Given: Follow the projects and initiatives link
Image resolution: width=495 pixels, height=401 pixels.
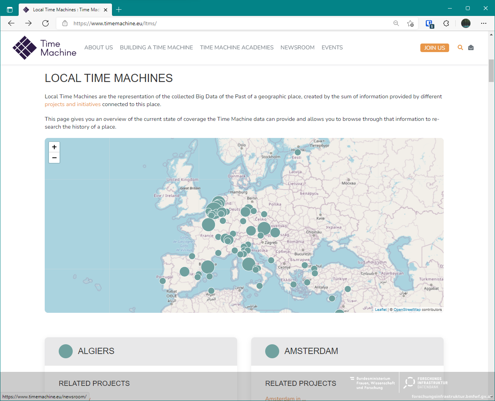Looking at the screenshot, I should coord(72,104).
